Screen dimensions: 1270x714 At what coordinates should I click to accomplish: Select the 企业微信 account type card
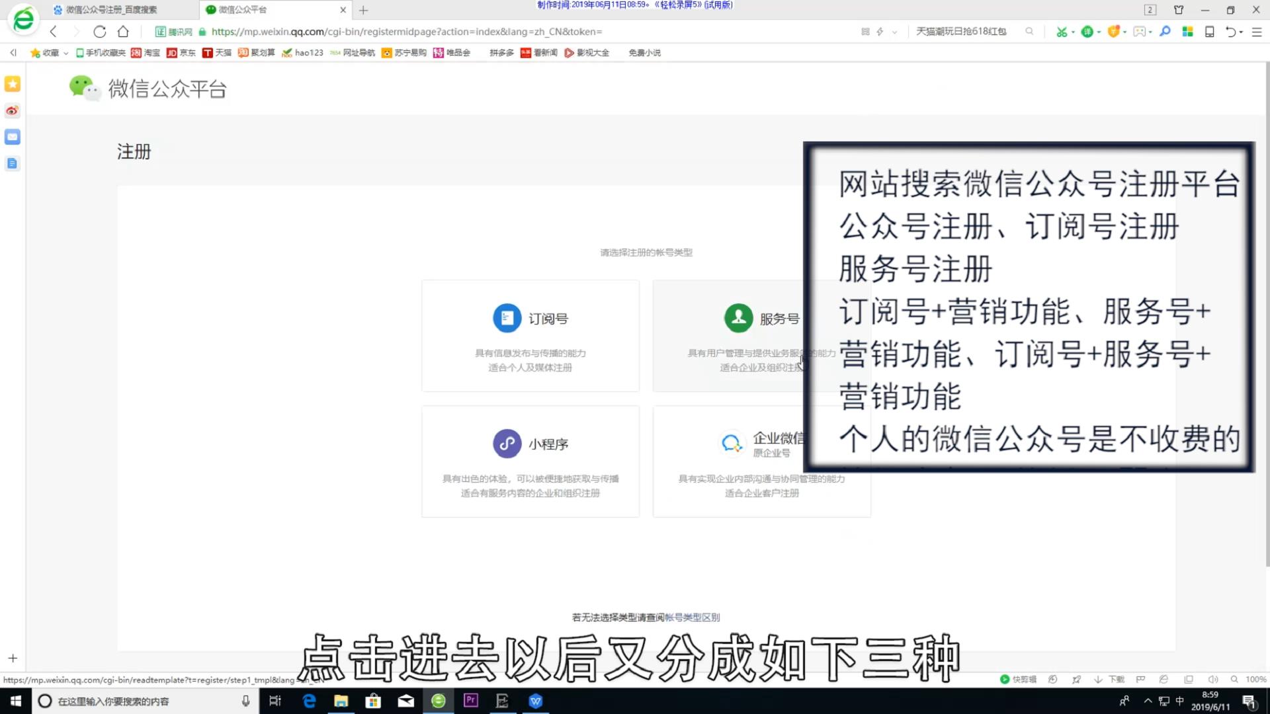[x=761, y=461]
